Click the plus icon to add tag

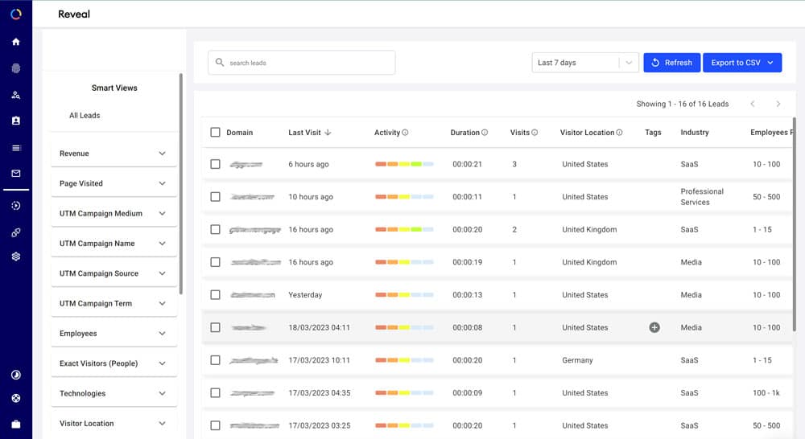click(654, 328)
